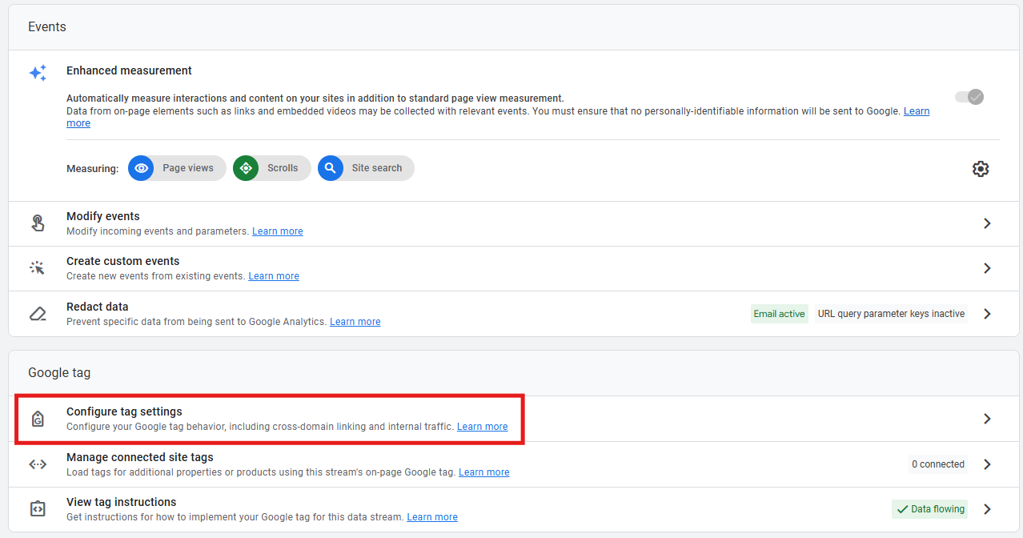Image resolution: width=1023 pixels, height=538 pixels.
Task: Click the Google tag section heading
Action: [x=59, y=373]
